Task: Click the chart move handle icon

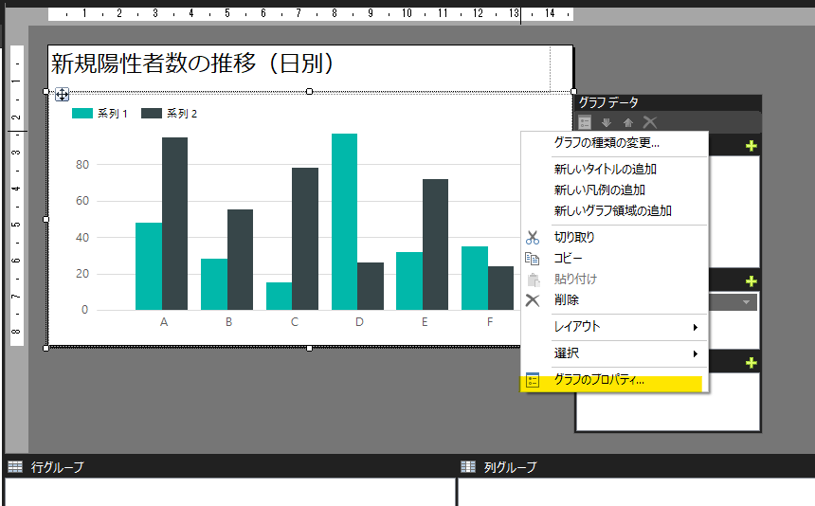Action: [62, 94]
